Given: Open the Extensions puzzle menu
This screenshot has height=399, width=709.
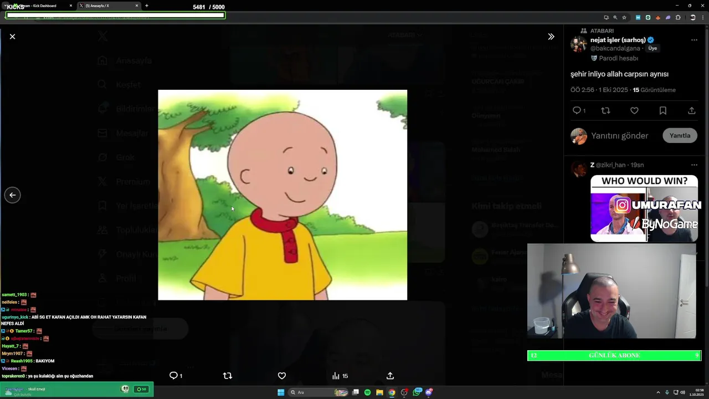Looking at the screenshot, I should 678,17.
